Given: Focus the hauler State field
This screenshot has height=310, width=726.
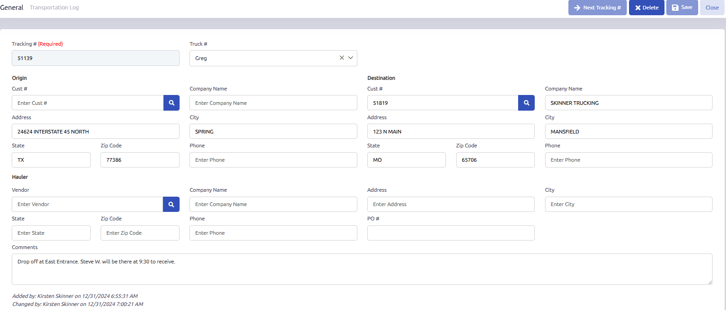Looking at the screenshot, I should 51,233.
